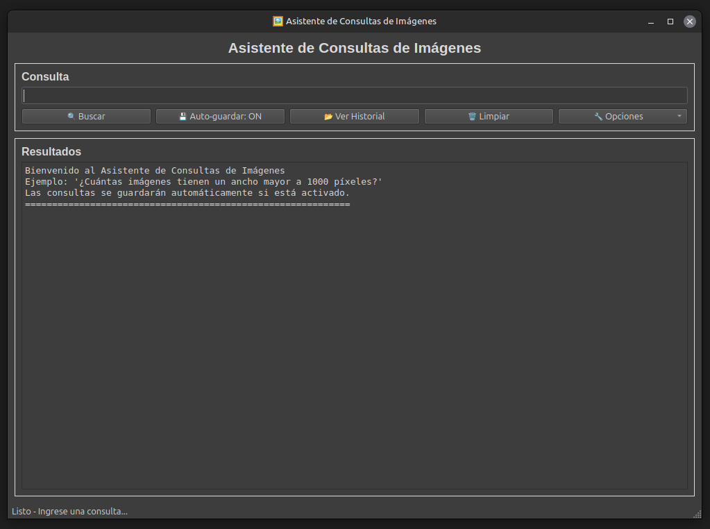Click the open folder icon on Ver Historial
Screen dimensions: 710x529
tap(328, 117)
